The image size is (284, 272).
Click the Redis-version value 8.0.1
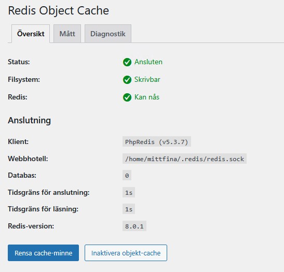(x=134, y=226)
